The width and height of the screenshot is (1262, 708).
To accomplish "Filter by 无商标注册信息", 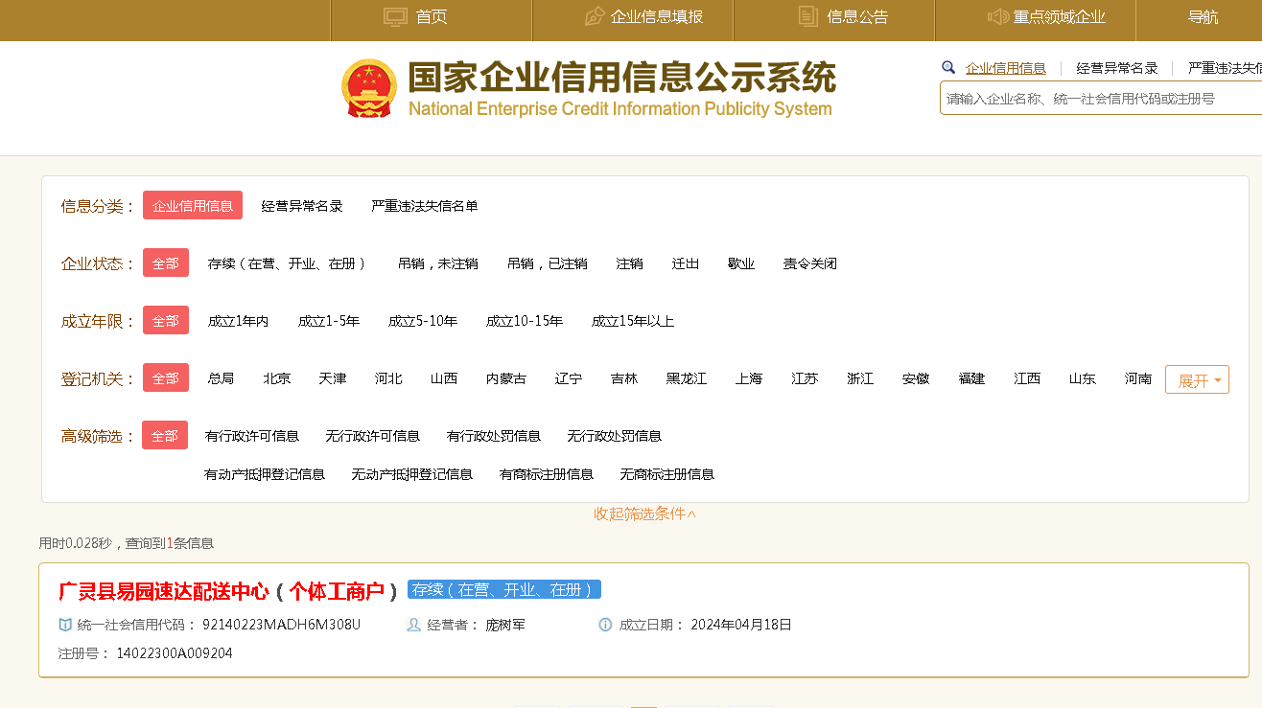I will coord(667,474).
